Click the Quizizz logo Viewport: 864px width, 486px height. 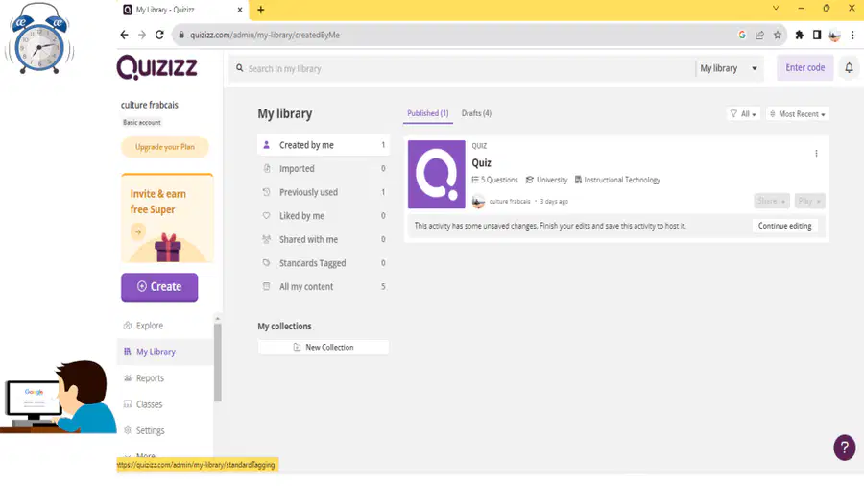point(157,68)
